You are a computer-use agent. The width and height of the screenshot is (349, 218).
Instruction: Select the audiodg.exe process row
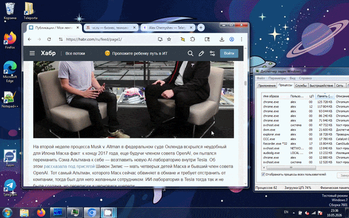point(305,153)
